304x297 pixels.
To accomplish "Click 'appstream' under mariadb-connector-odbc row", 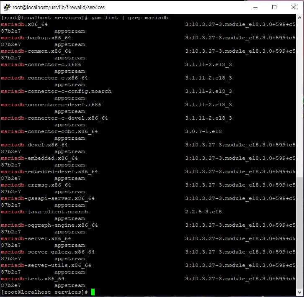I will [x=70, y=138].
